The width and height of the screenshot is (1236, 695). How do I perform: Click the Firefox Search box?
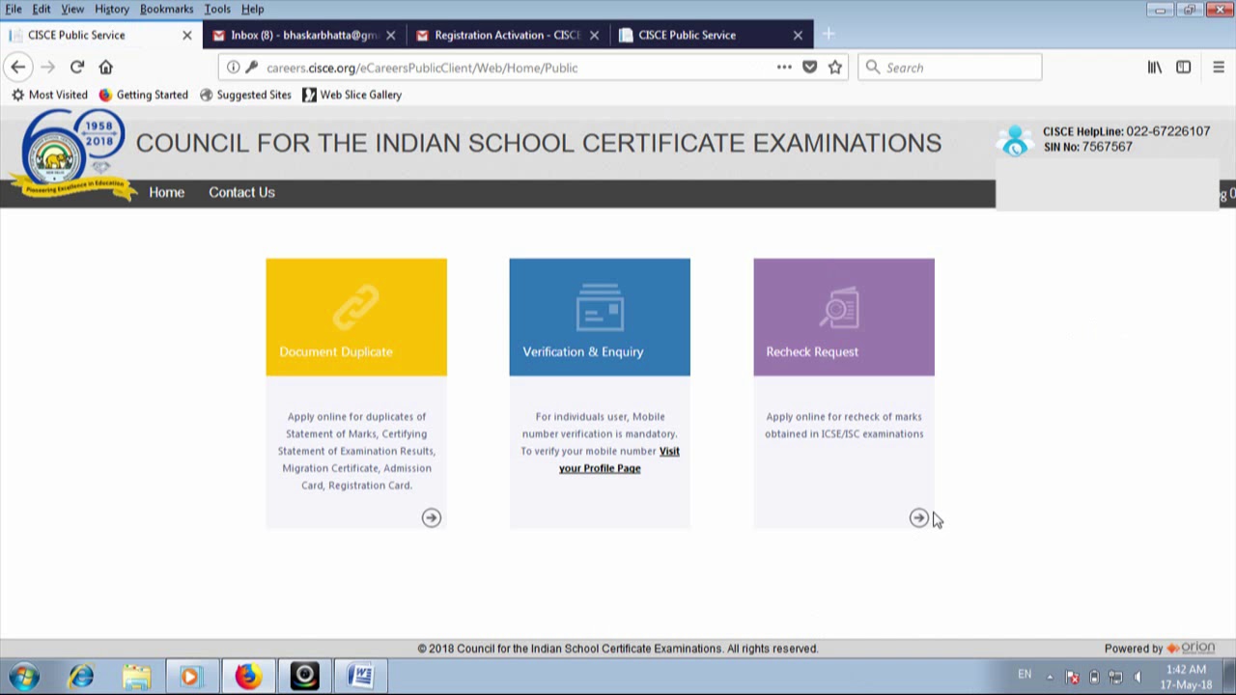950,68
